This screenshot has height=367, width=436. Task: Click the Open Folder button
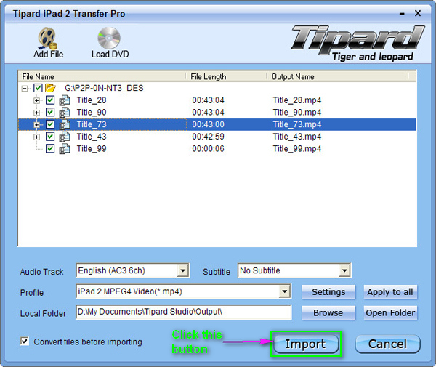tap(390, 312)
